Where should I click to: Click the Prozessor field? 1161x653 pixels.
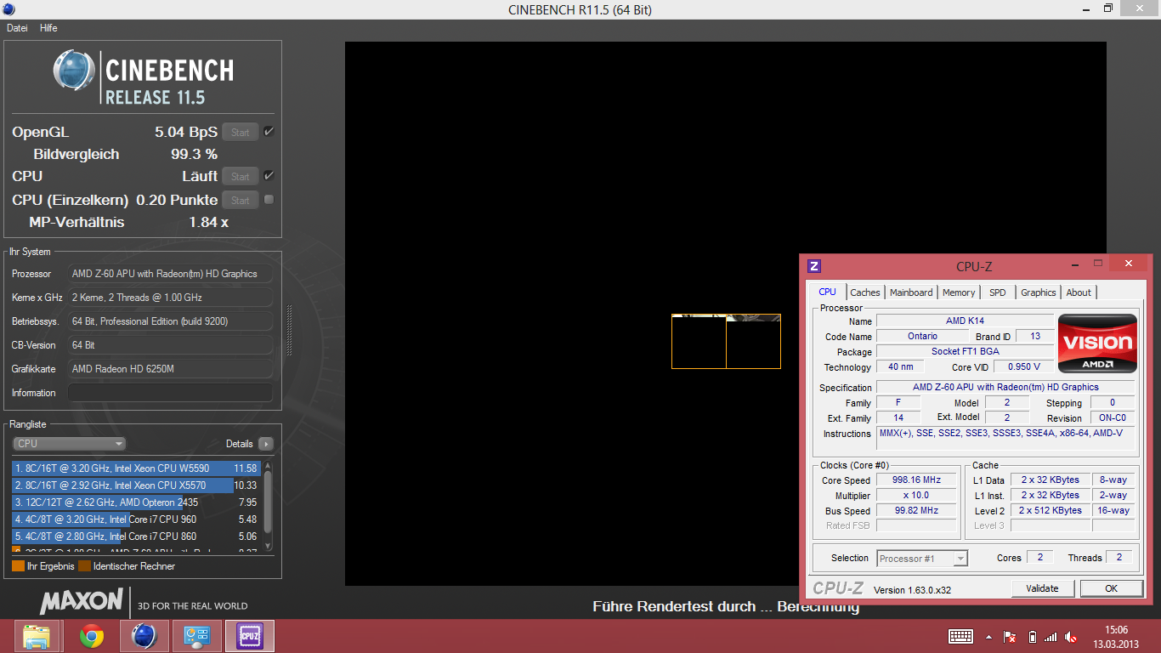pos(170,274)
